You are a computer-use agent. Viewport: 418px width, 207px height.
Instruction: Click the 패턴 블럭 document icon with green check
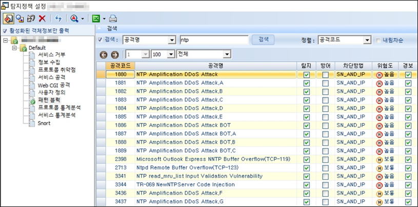(x=32, y=101)
